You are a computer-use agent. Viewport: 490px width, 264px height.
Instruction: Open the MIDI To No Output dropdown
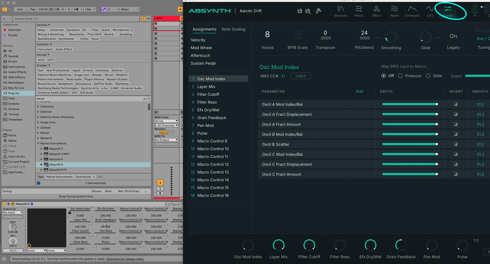click(166, 140)
